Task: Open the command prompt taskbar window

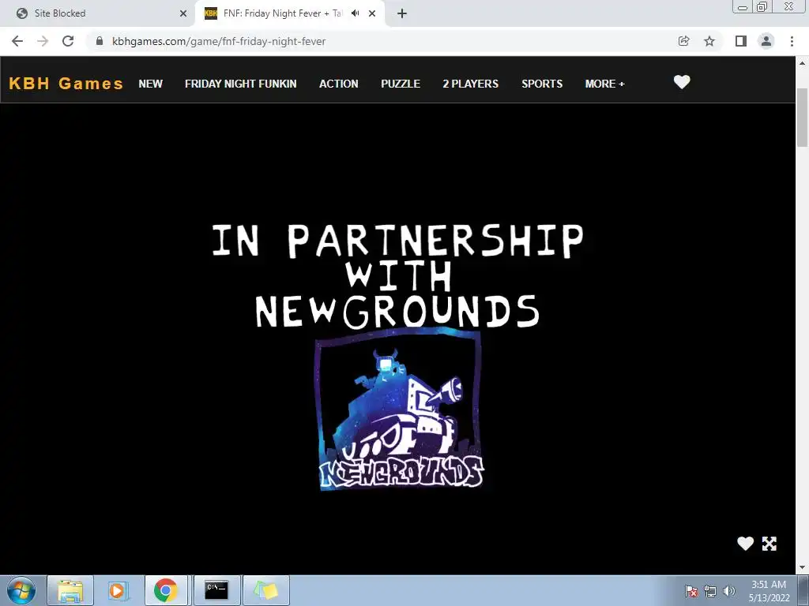Action: point(216,590)
